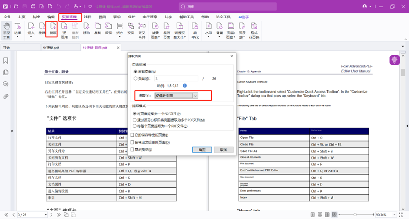Go to the last page
Viewport: 409px width, 219px height.
point(59,215)
